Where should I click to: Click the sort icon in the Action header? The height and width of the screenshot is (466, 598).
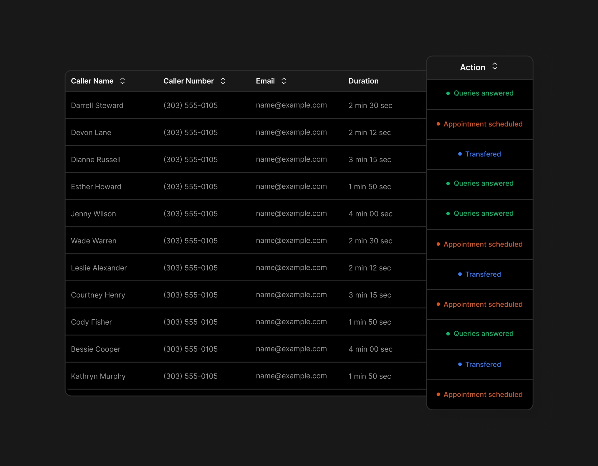click(495, 67)
